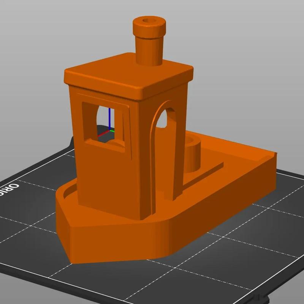304x304 pixels.
Task: Click the origin point of the axis gizmo
Action: [x=110, y=129]
